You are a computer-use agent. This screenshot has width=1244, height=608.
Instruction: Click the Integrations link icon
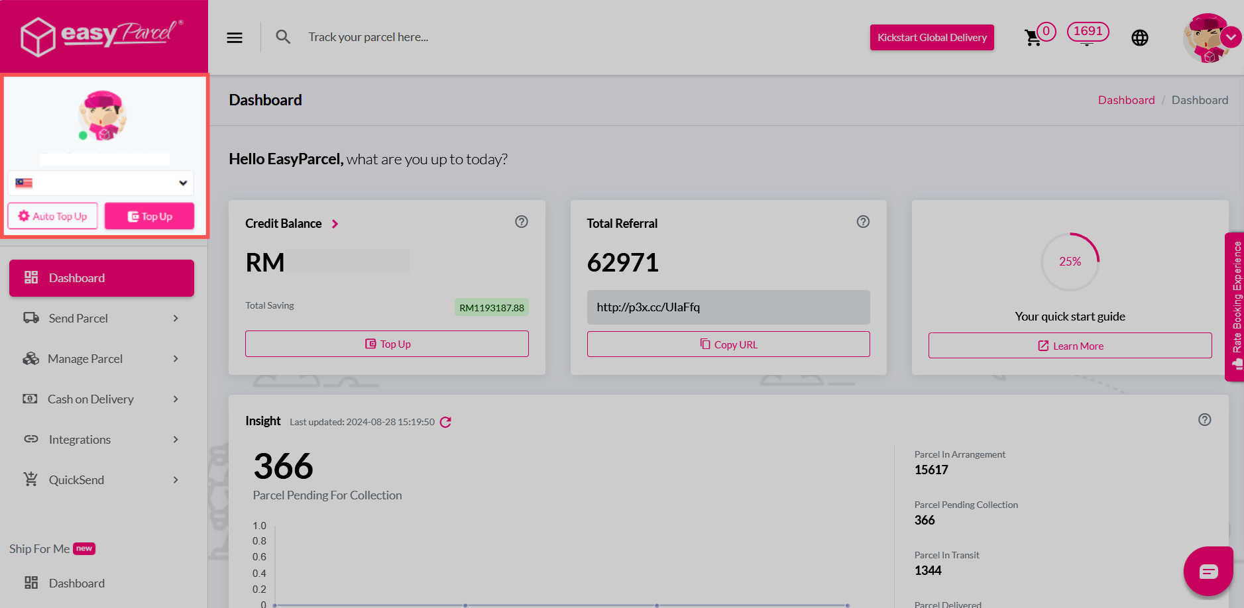coord(31,439)
